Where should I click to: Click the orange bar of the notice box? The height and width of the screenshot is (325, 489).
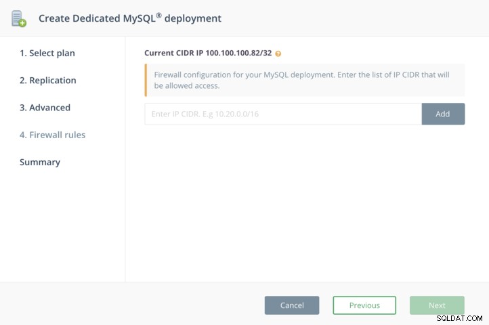tap(146, 80)
